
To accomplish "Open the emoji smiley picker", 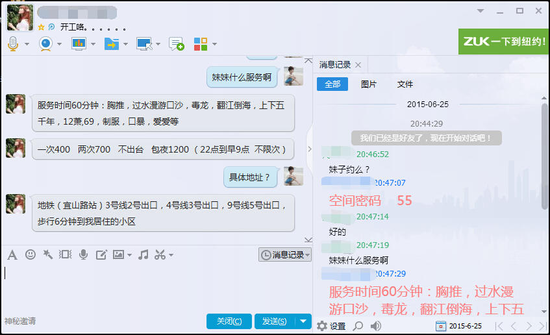I will 31,254.
